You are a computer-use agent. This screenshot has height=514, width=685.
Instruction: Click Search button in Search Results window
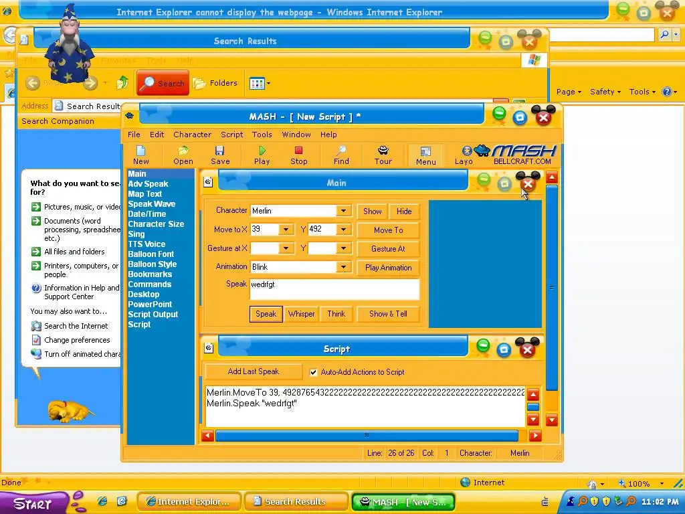[x=163, y=82]
